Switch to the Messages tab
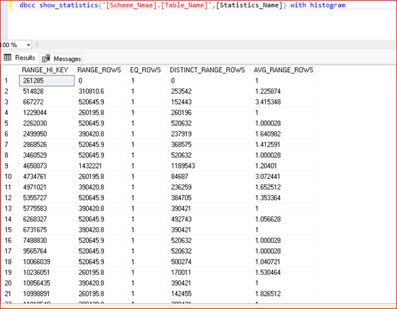This screenshot has height=309, width=397. pos(66,58)
